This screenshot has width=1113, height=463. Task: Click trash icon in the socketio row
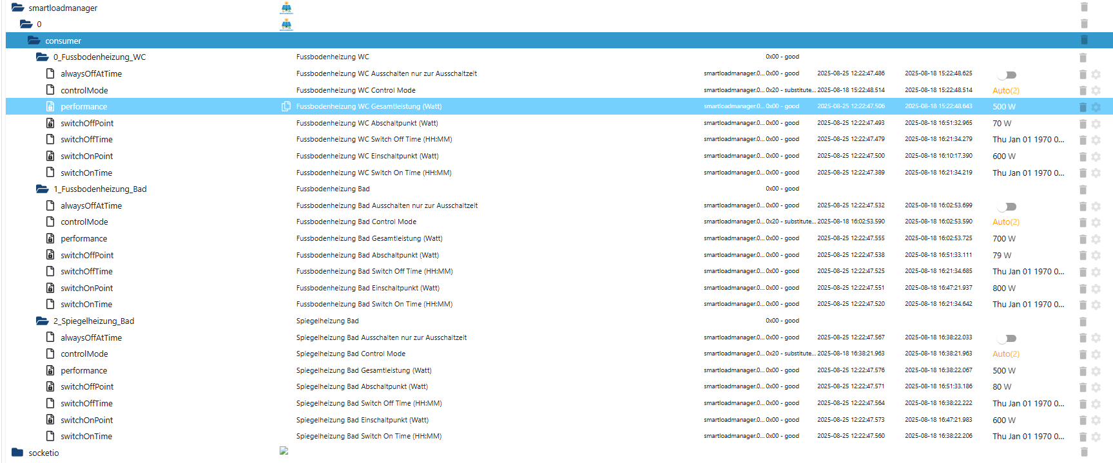(1084, 453)
